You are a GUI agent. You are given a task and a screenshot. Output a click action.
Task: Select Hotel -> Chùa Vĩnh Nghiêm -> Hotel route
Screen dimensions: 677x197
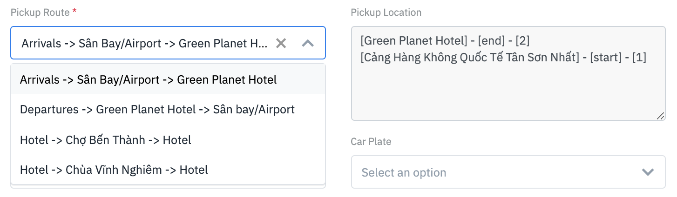coord(114,170)
